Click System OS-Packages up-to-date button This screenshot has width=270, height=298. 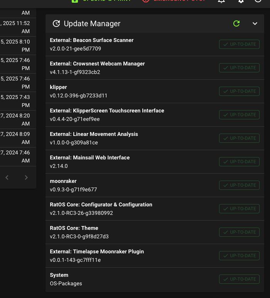pos(239,279)
